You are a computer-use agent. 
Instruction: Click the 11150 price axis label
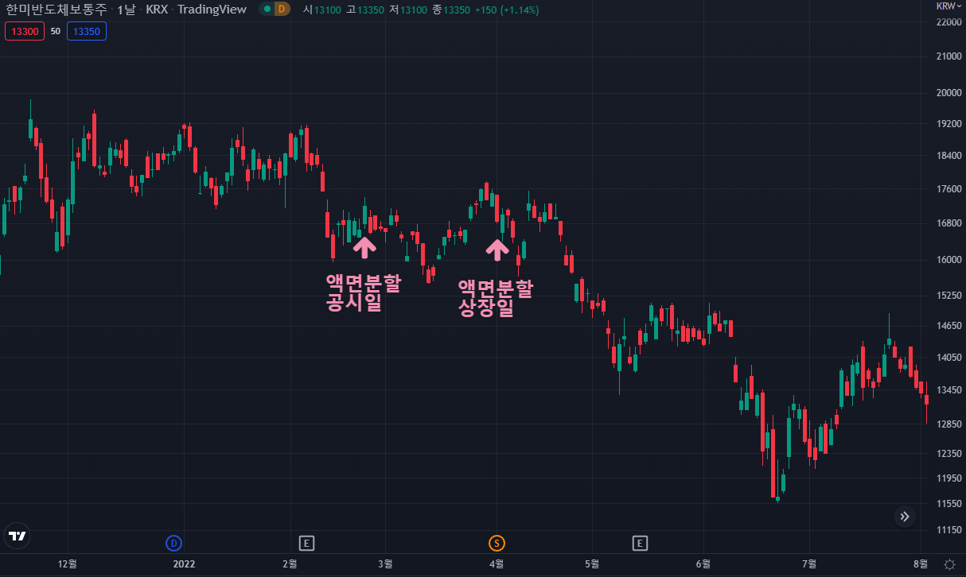pyautogui.click(x=948, y=529)
